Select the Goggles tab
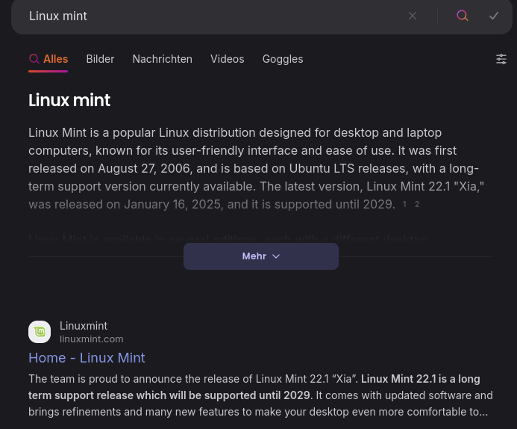Image resolution: width=517 pixels, height=429 pixels. 282,59
